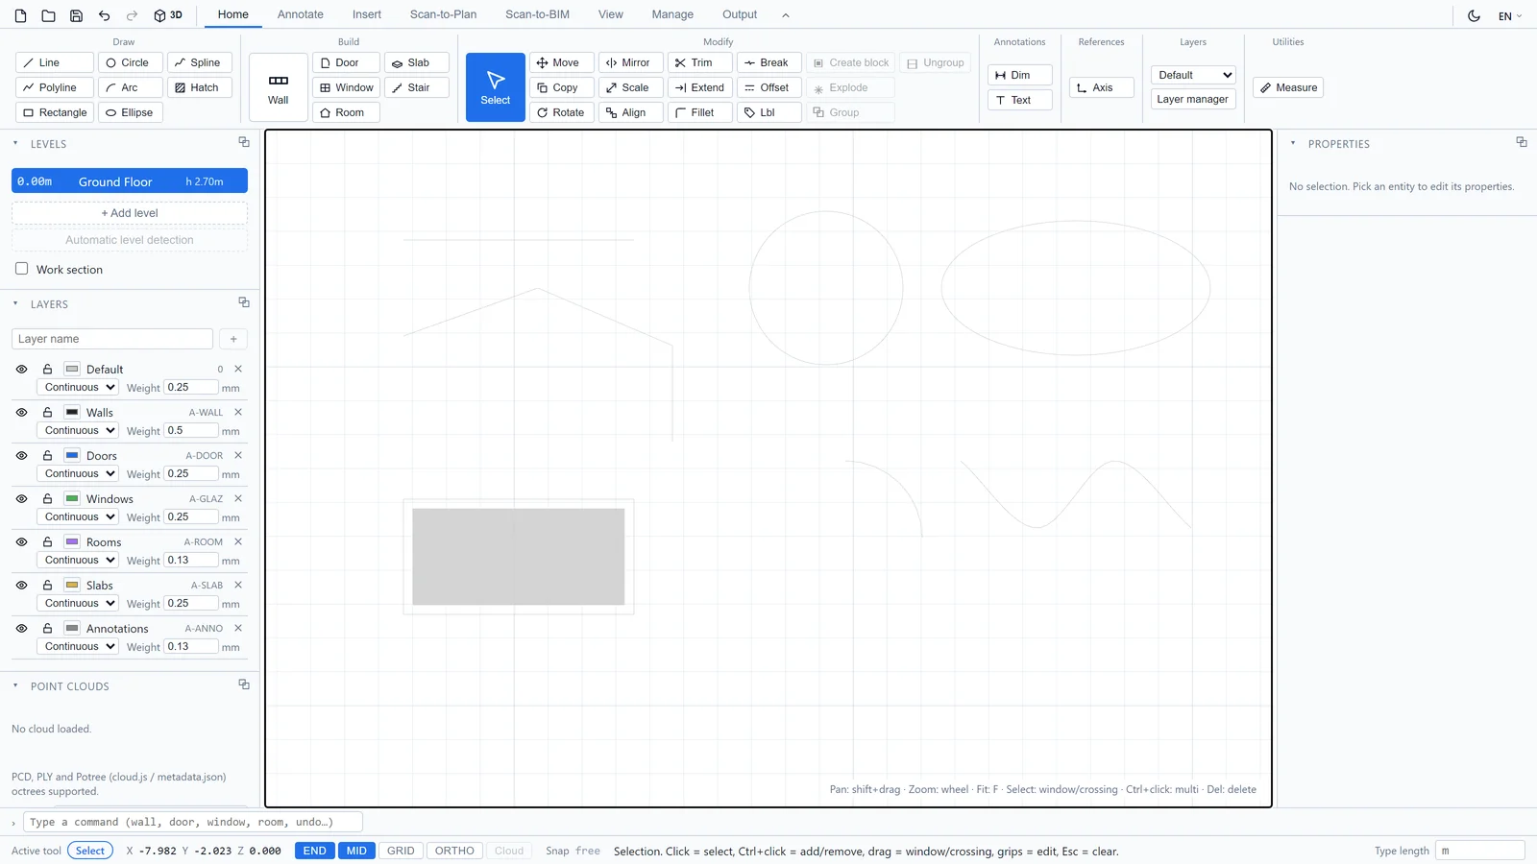The image size is (1537, 864).
Task: Hide the Windows layer via eye icon
Action: point(21,498)
